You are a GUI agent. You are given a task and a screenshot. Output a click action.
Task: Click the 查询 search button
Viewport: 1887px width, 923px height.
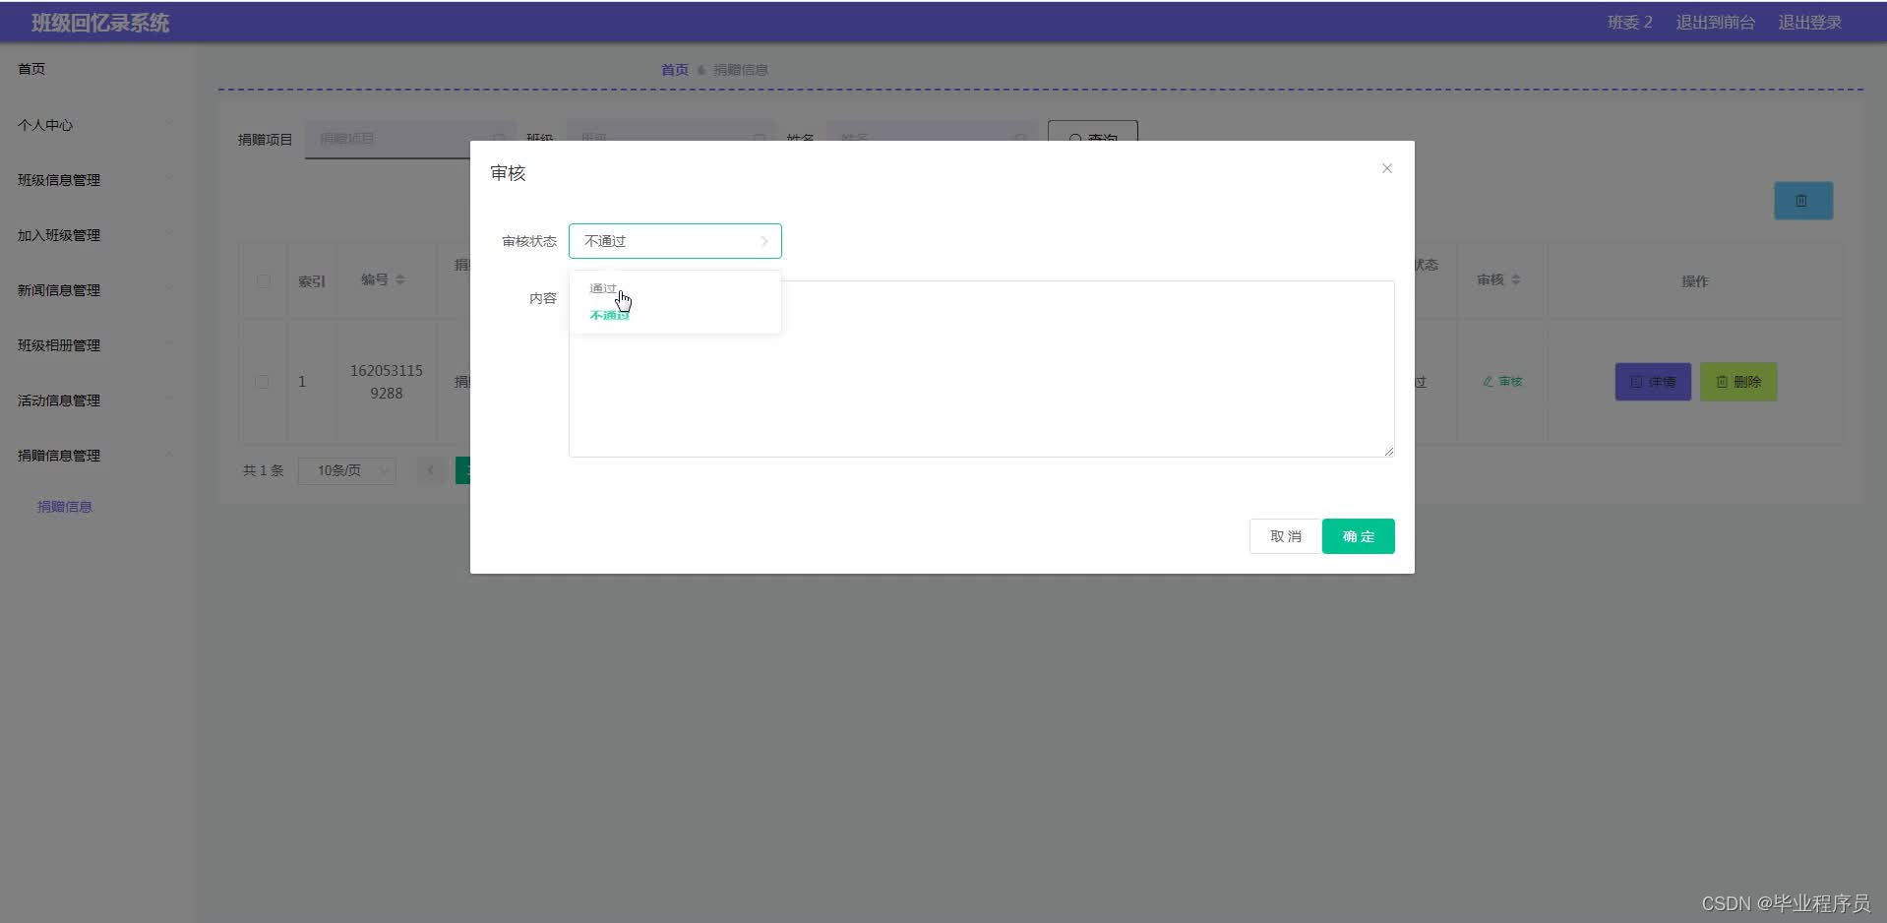1092,131
